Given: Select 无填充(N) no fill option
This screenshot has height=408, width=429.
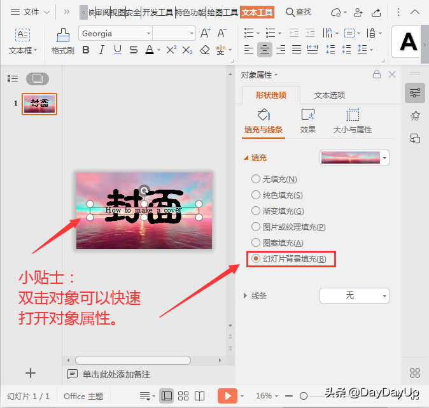Looking at the screenshot, I should coord(274,179).
